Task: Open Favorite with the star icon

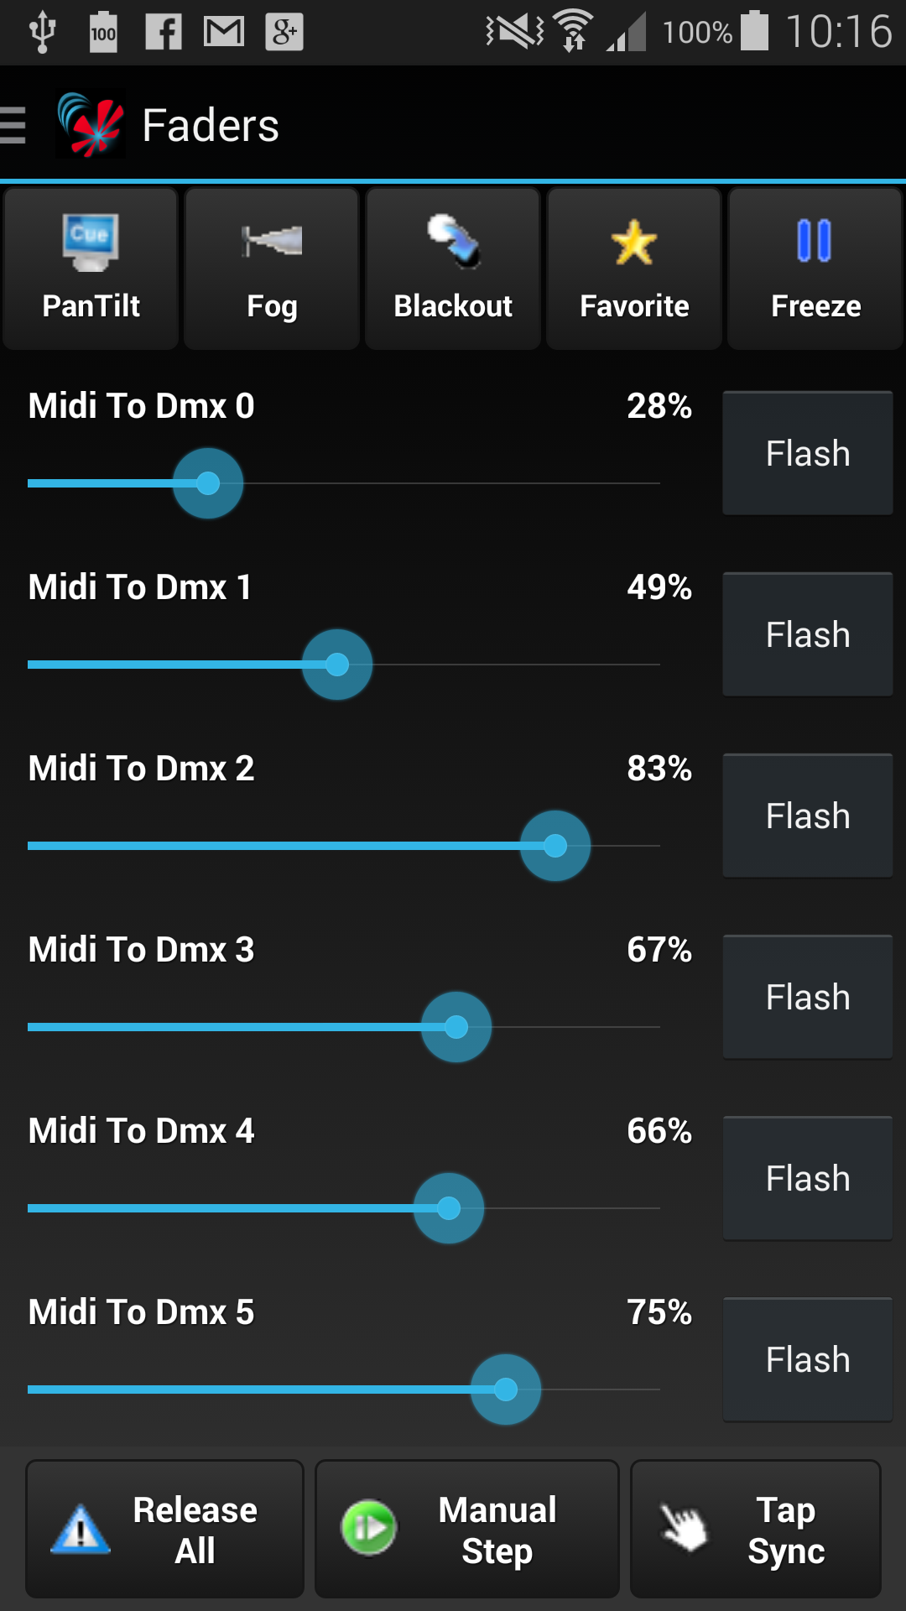Action: coord(634,268)
